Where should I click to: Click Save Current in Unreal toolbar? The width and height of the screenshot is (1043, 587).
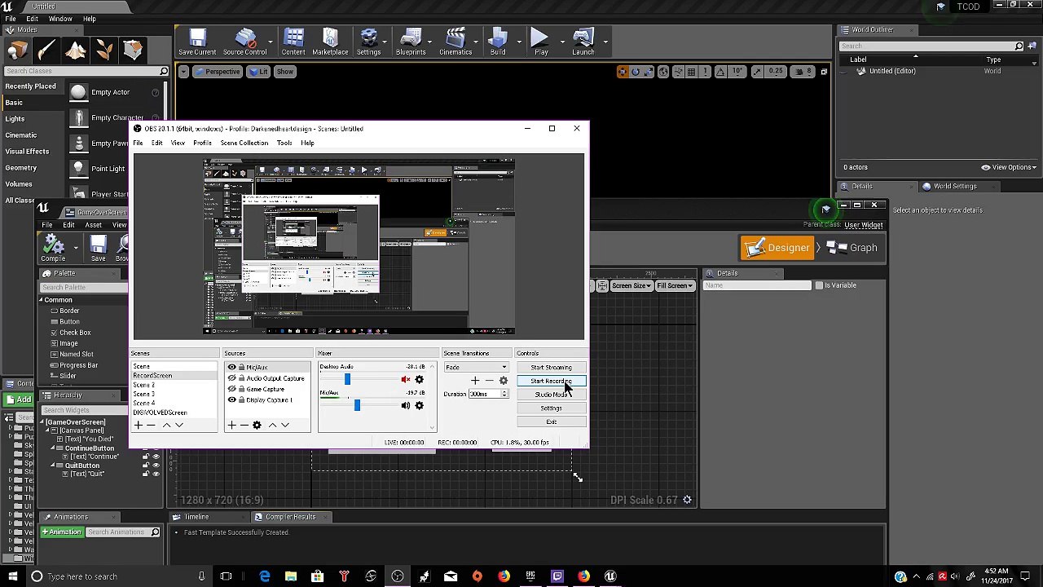click(x=197, y=42)
